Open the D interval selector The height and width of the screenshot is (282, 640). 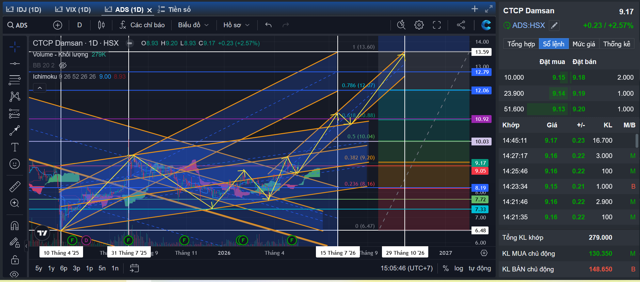point(79,25)
